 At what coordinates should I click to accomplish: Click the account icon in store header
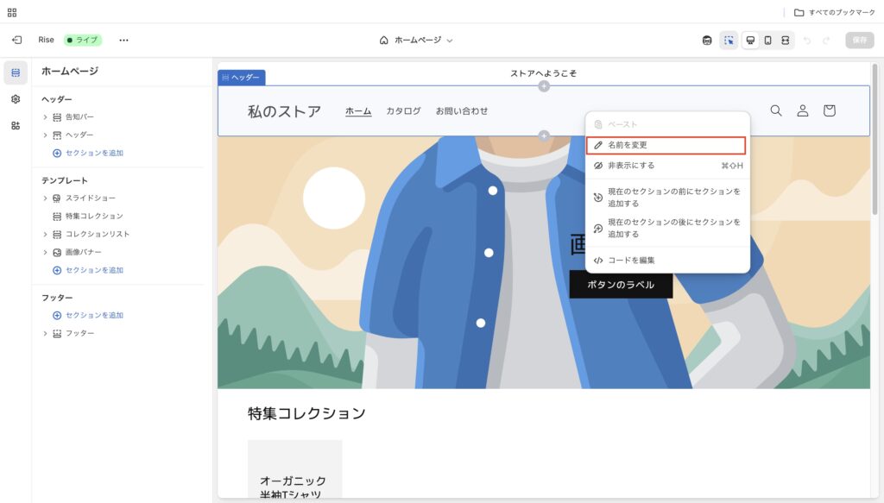click(x=802, y=110)
